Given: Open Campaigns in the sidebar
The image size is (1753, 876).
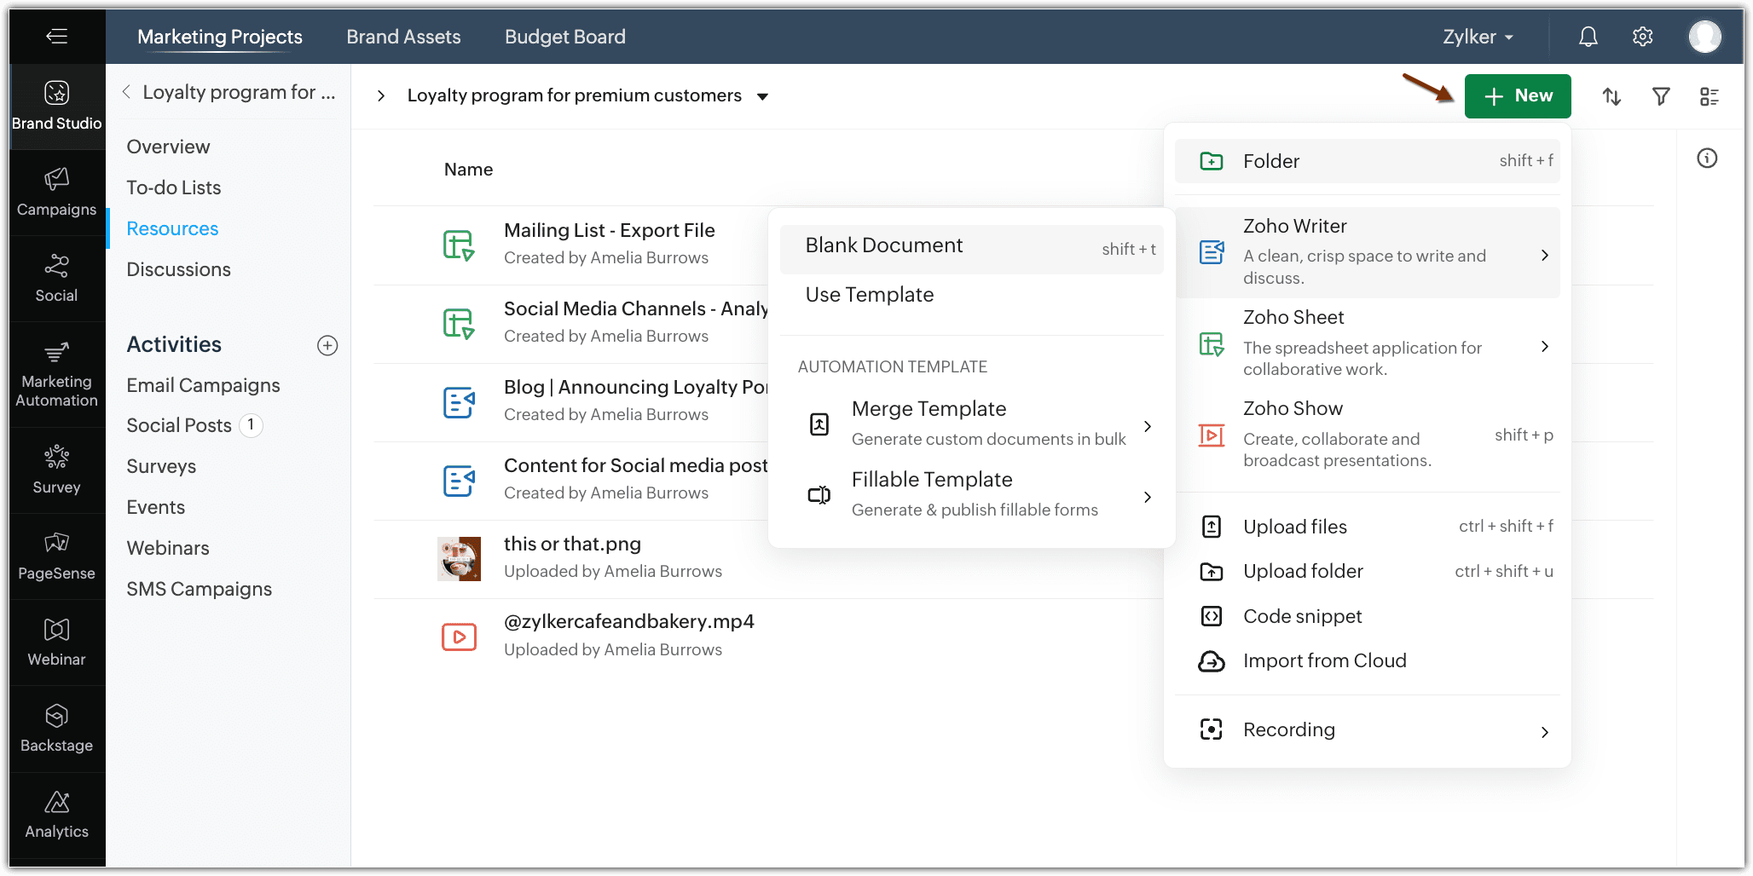Looking at the screenshot, I should 56,192.
